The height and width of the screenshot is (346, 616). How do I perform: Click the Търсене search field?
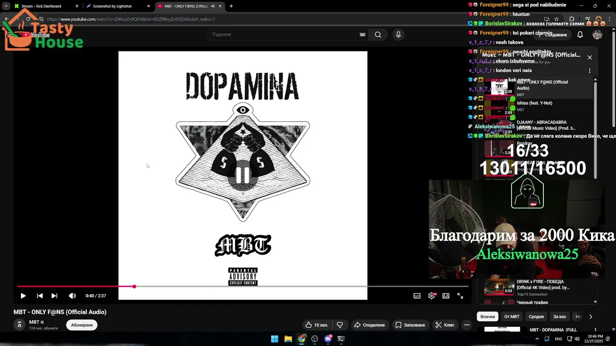[284, 35]
